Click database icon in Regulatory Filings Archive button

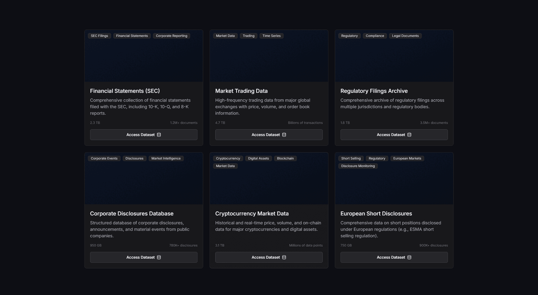pos(409,135)
